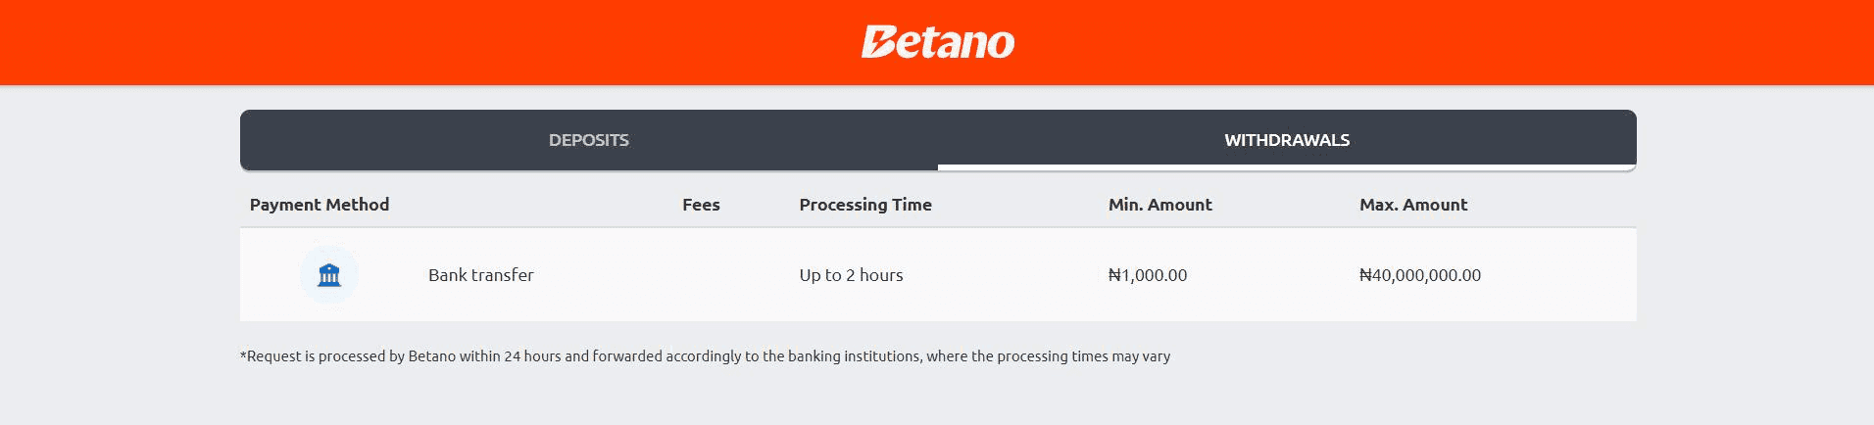Click the ₦1,000.00 minimum amount value
The image size is (1874, 425).
click(x=1147, y=275)
